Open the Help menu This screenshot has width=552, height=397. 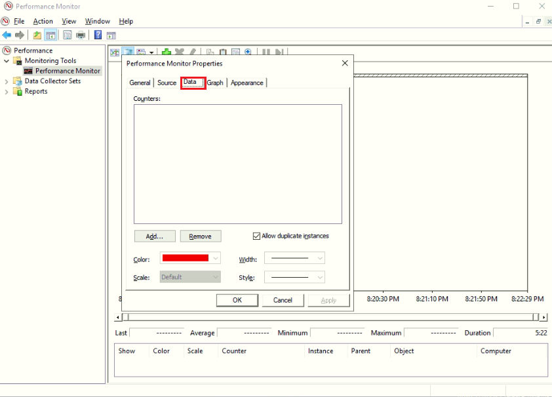point(126,22)
